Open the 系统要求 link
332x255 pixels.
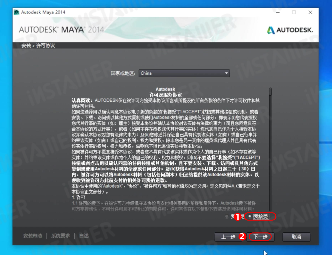(x=61, y=236)
